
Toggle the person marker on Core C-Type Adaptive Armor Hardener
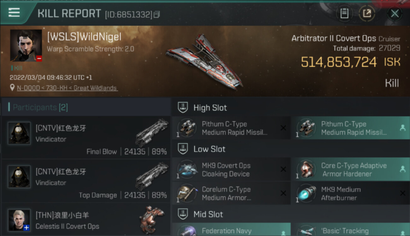click(402, 169)
